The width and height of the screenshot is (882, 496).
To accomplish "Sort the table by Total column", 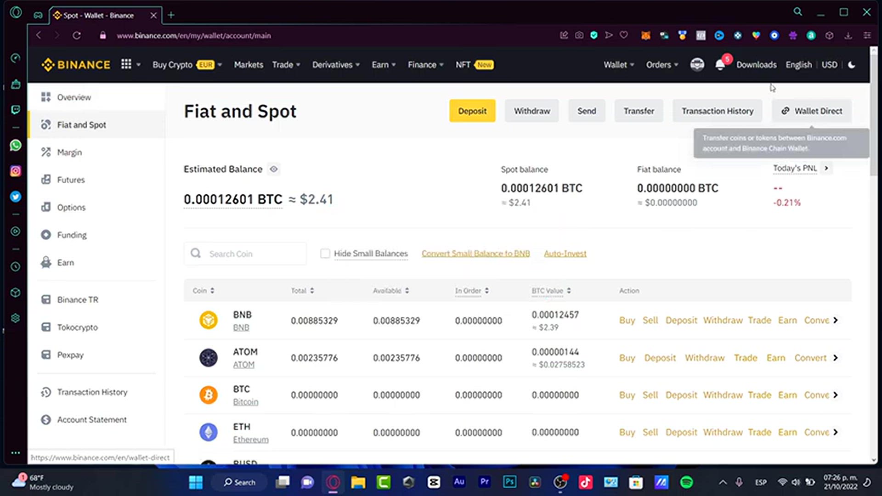I will (302, 291).
